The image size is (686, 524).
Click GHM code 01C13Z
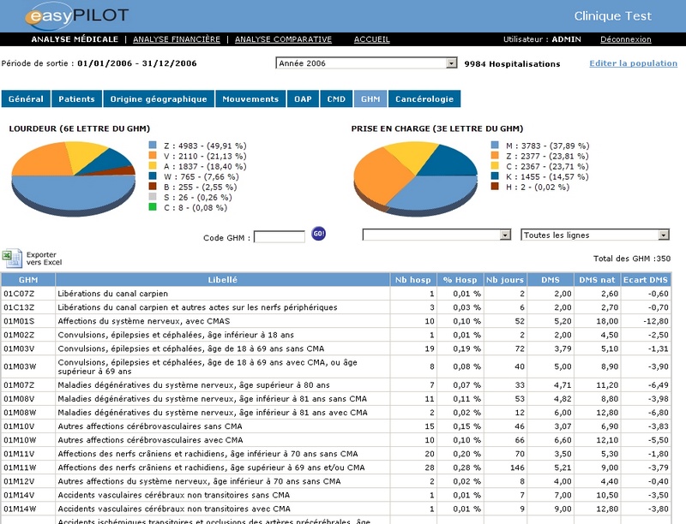pyautogui.click(x=19, y=307)
